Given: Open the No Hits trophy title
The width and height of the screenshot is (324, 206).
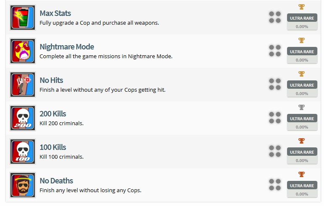Looking at the screenshot, I should pyautogui.click(x=51, y=80).
